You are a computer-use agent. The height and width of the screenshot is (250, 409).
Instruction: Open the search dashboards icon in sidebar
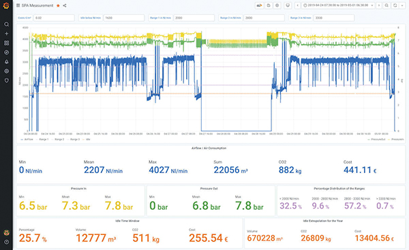[x=7, y=25]
